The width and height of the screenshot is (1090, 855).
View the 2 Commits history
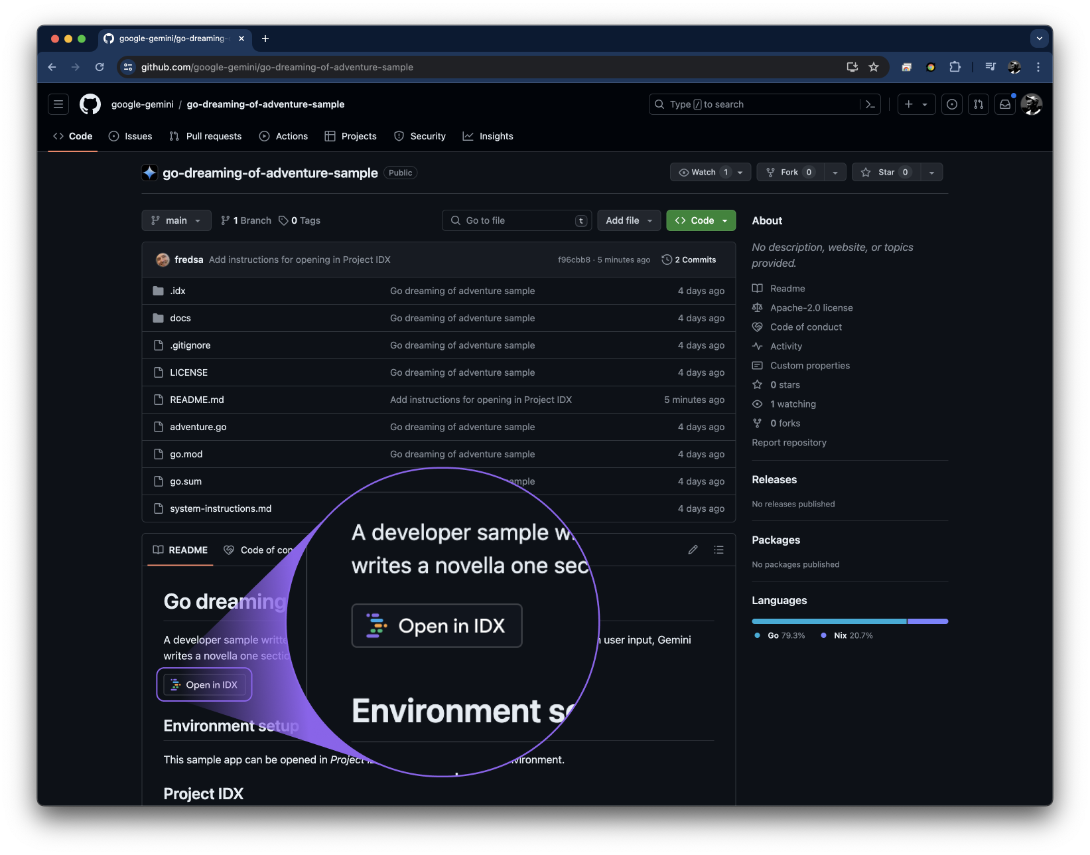(689, 260)
